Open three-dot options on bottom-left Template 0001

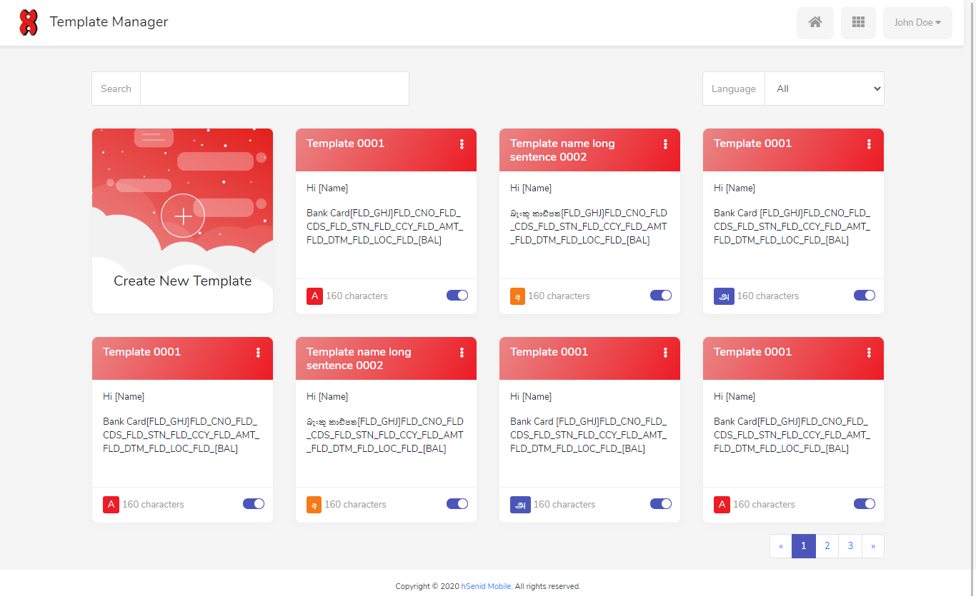pyautogui.click(x=258, y=353)
